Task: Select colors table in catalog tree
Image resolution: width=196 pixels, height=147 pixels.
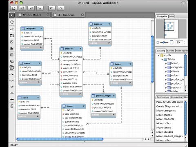Action: pos(175,76)
